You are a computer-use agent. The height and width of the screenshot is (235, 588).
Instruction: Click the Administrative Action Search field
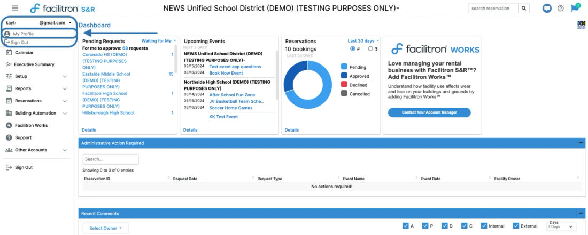click(x=111, y=159)
